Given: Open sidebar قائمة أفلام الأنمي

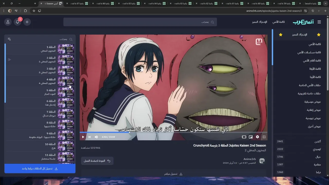Looking at the screenshot, I should pyautogui.click(x=312, y=61).
